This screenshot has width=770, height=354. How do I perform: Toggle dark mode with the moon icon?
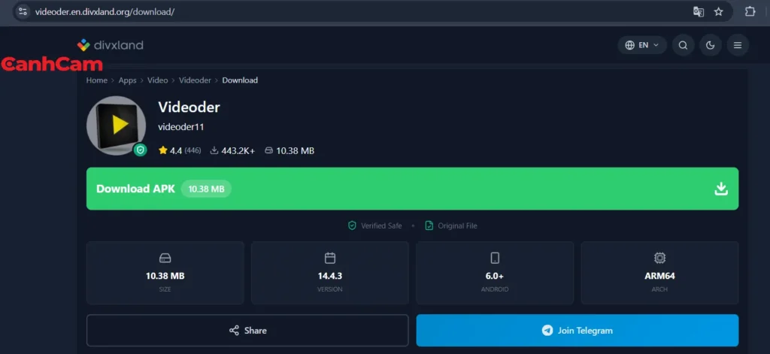click(x=710, y=45)
